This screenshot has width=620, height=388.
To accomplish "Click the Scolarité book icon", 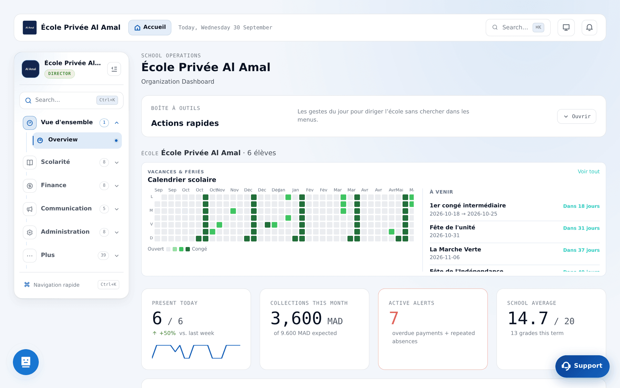I will click(30, 162).
